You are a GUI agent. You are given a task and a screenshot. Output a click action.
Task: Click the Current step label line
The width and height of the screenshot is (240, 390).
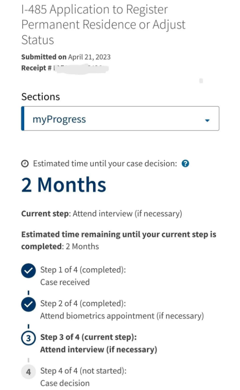coord(102,214)
